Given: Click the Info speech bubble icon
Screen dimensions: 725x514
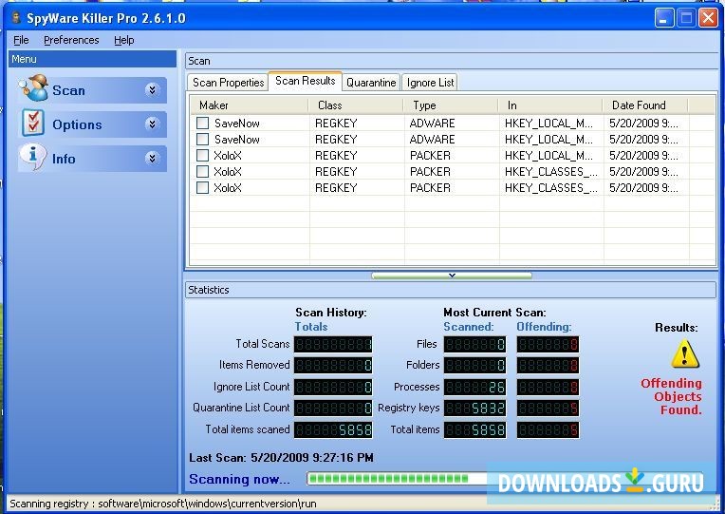Looking at the screenshot, I should pyautogui.click(x=32, y=158).
